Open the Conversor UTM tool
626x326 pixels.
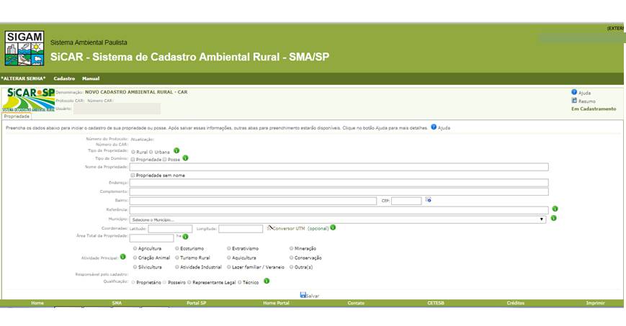(x=286, y=228)
